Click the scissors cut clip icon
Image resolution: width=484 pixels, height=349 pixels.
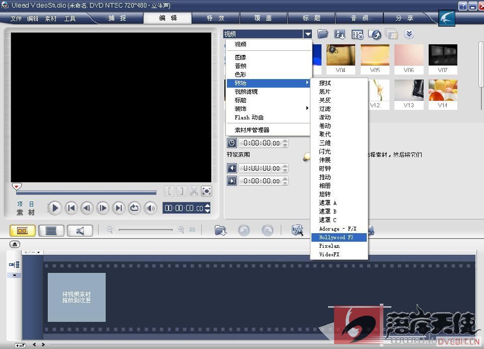tap(194, 191)
